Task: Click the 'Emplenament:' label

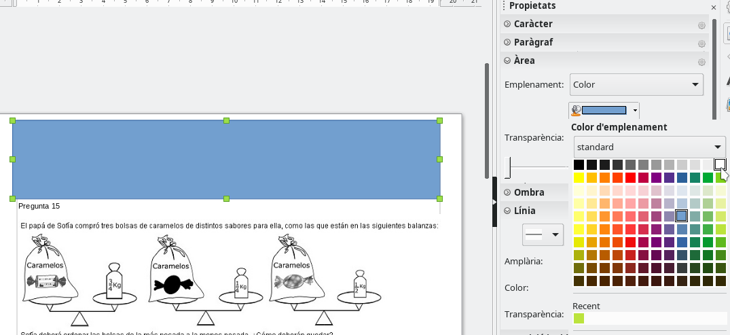Action: point(534,85)
